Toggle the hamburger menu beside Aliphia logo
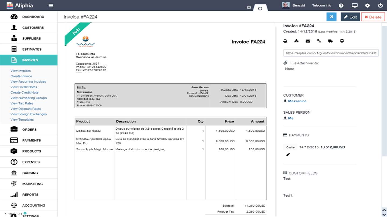This screenshot has height=217, width=387. click(x=51, y=6)
